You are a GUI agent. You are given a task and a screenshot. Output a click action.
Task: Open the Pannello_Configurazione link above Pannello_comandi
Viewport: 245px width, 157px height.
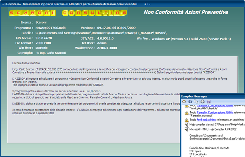coord(215,113)
